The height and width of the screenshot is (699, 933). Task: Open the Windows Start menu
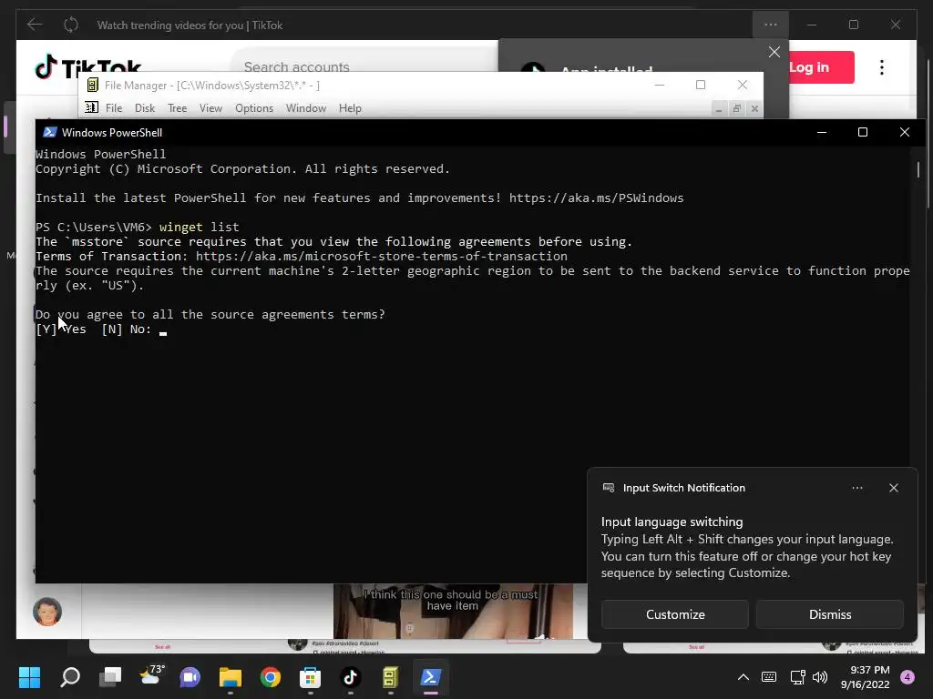tap(29, 677)
